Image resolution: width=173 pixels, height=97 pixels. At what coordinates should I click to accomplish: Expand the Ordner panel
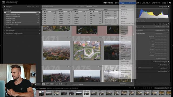tap(4, 27)
